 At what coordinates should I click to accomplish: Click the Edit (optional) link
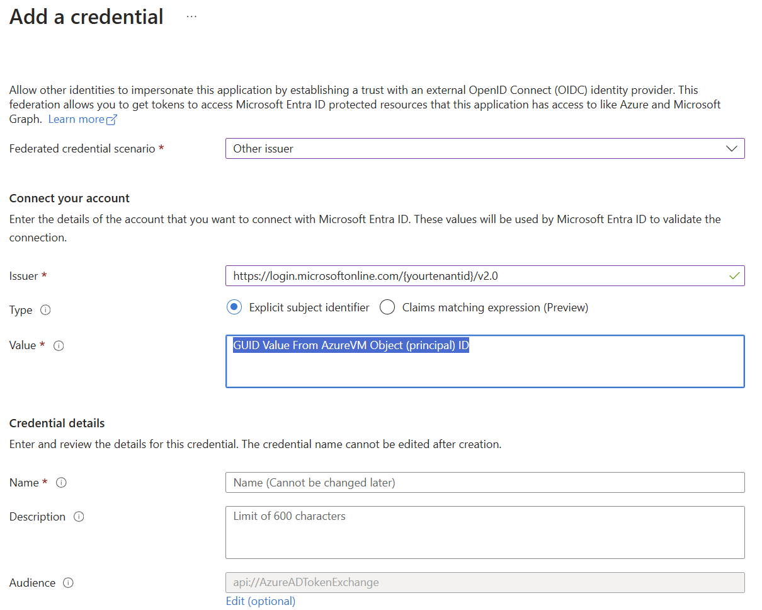pos(261,601)
